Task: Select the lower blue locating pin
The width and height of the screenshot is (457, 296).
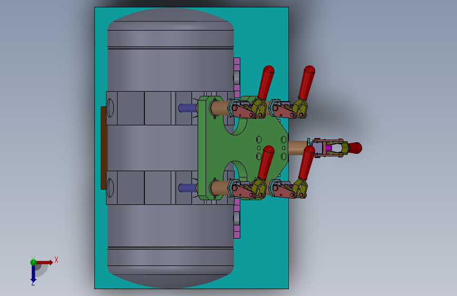Action: 187,188
